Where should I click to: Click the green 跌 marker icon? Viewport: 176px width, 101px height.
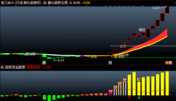pos(44,62)
